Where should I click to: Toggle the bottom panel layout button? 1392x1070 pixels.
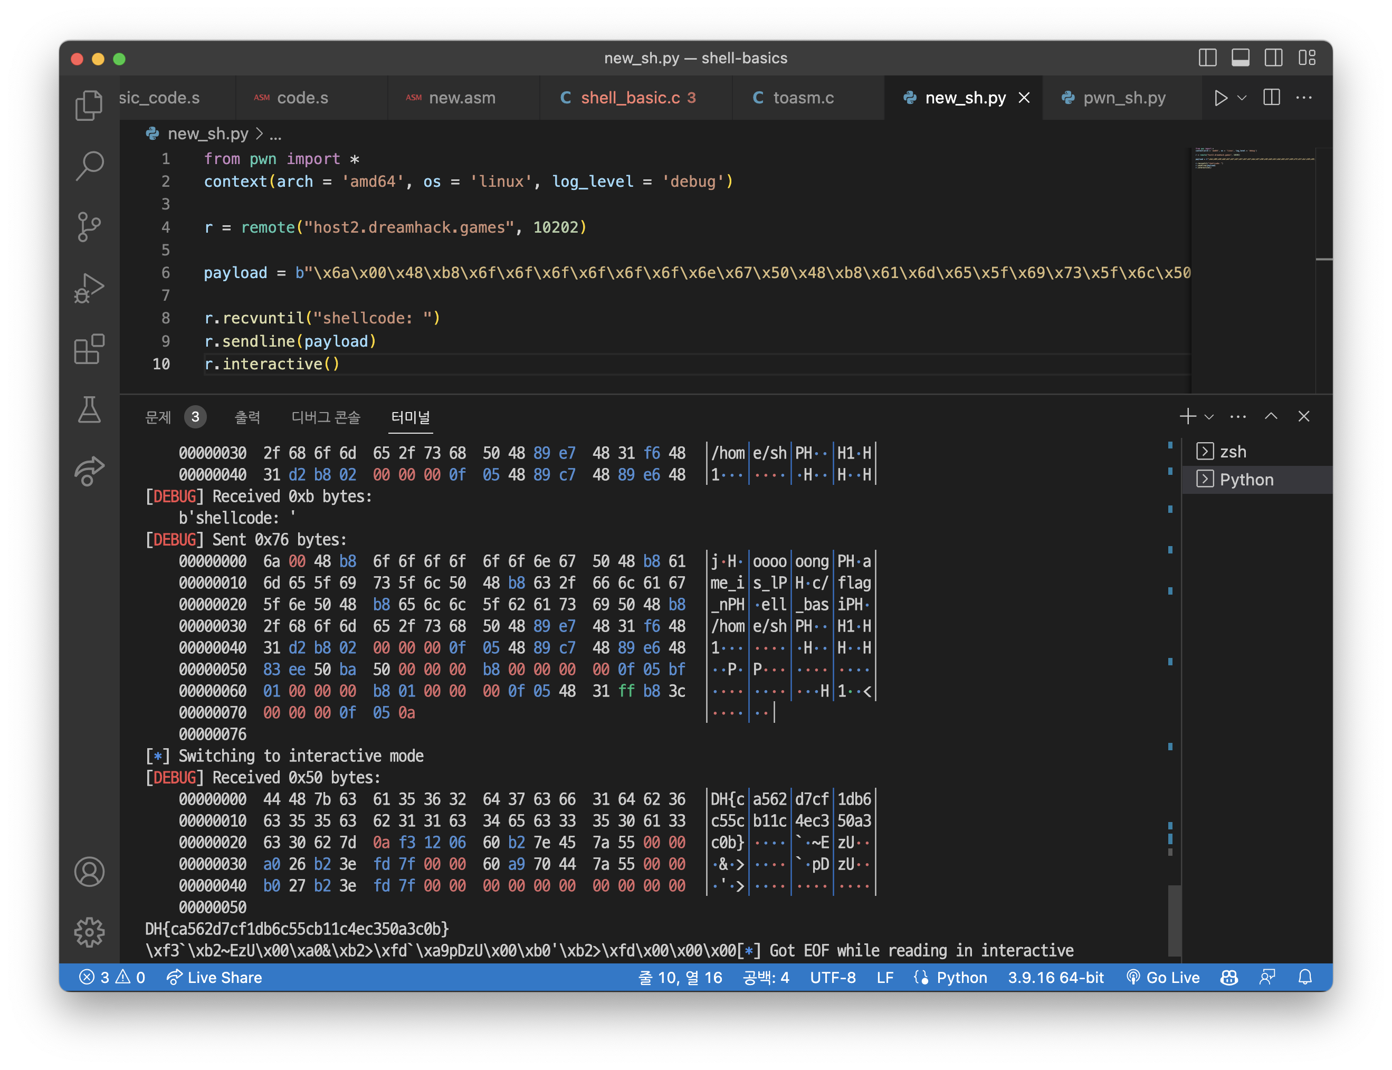coord(1240,58)
